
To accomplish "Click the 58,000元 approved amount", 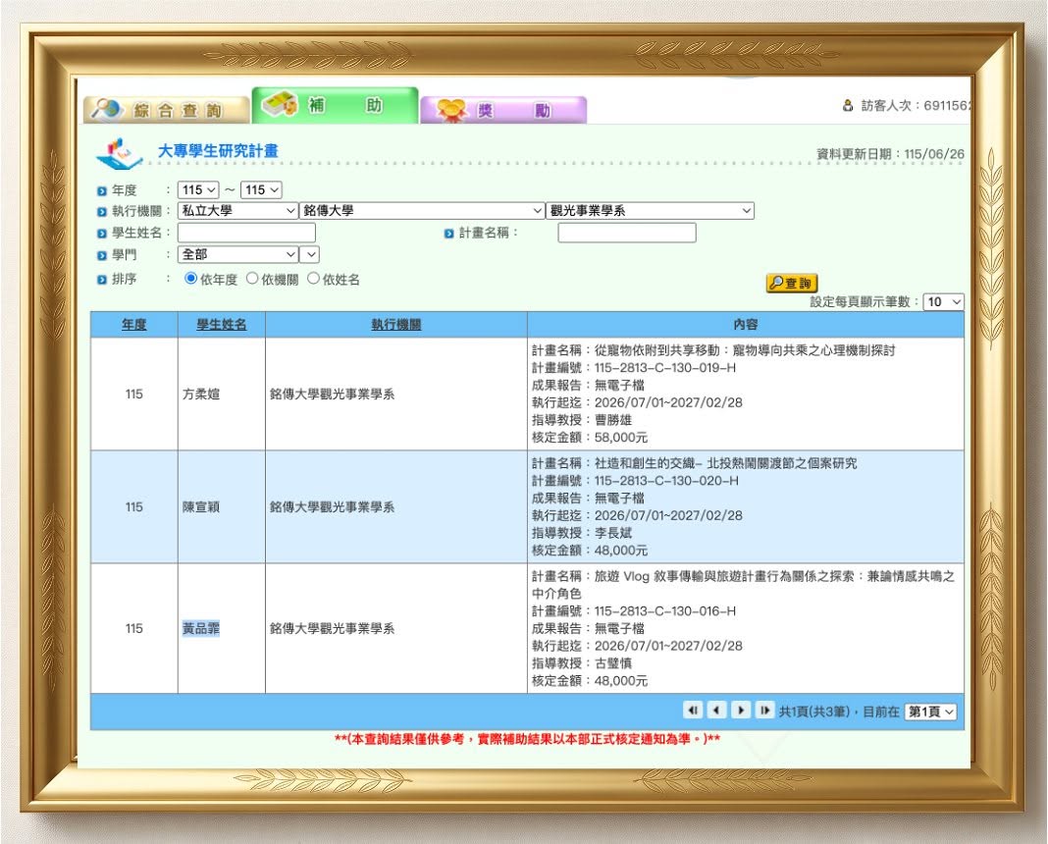I will (x=621, y=437).
